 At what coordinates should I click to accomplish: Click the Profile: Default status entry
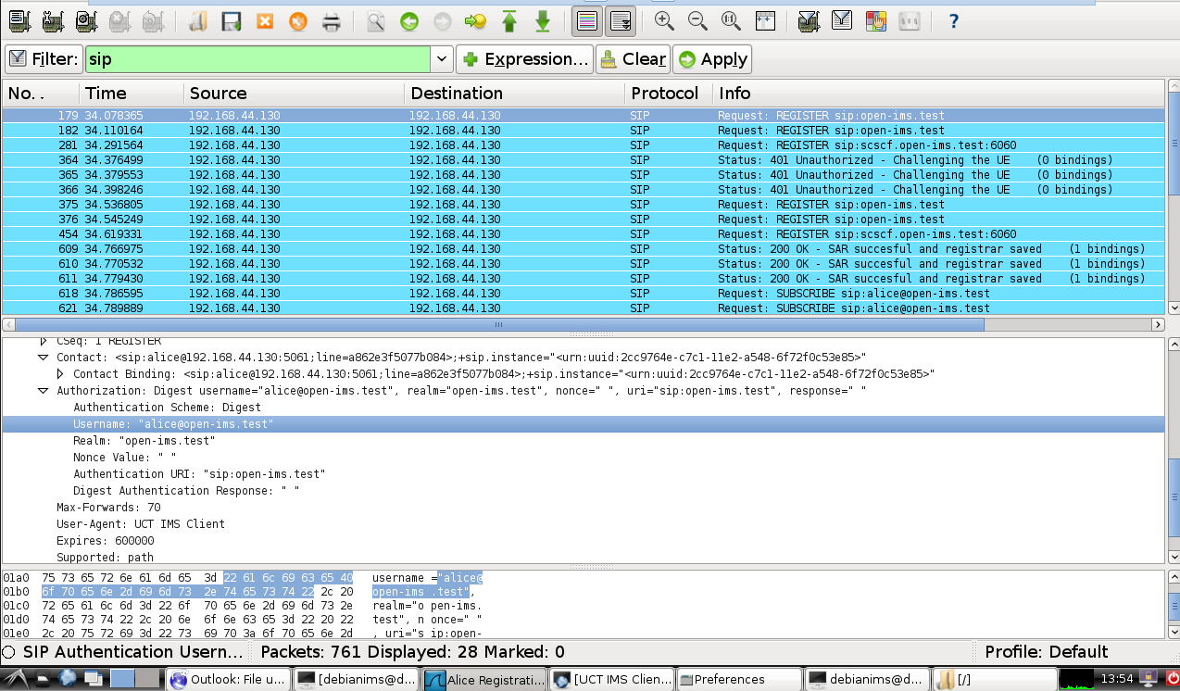pyautogui.click(x=1047, y=651)
